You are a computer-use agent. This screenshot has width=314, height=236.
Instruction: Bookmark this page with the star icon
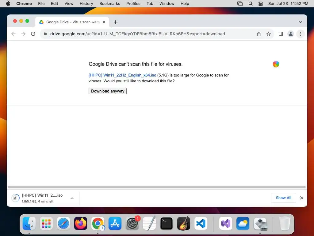[269, 34]
